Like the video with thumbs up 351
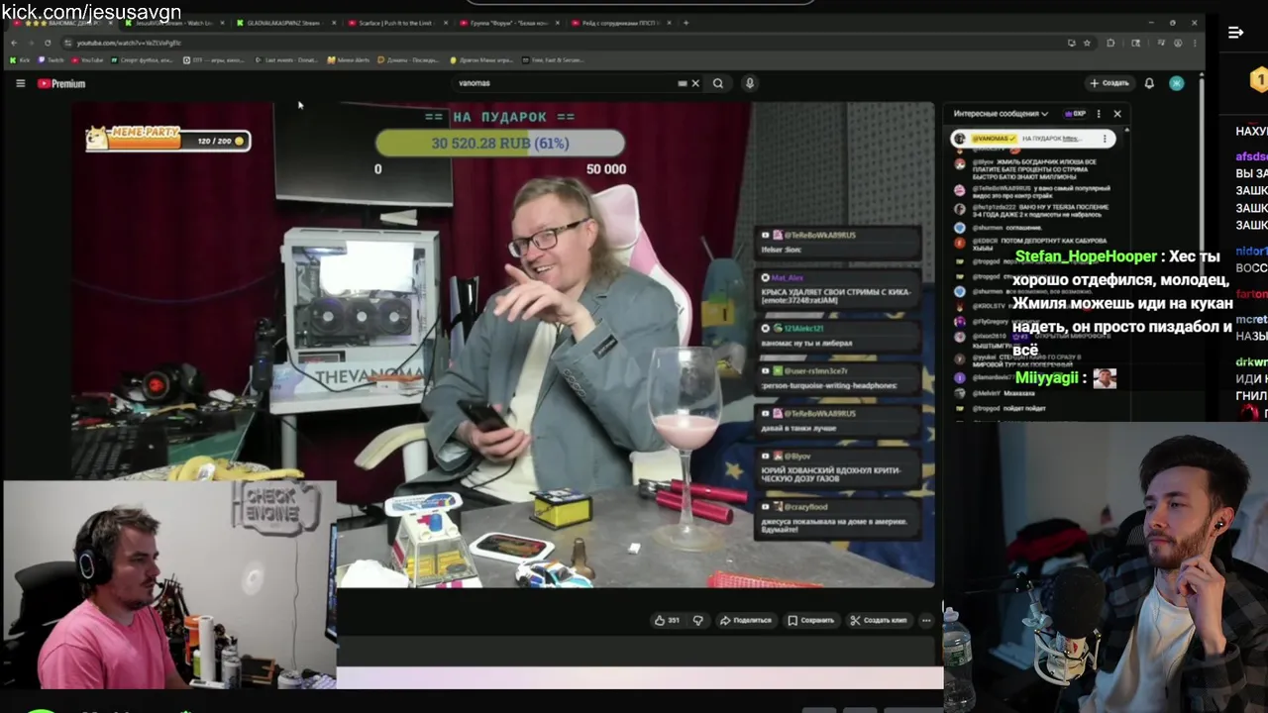 667,620
